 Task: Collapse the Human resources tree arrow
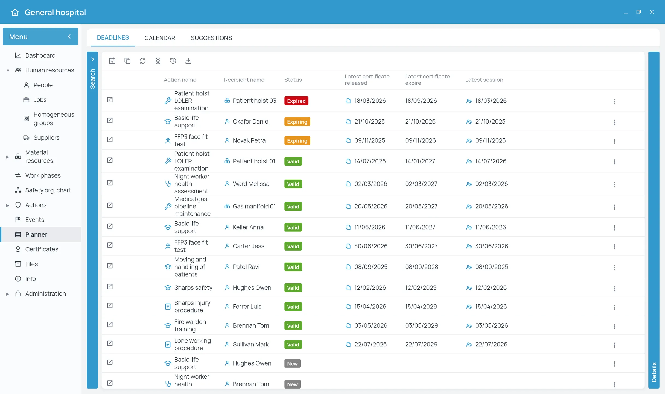[8, 70]
